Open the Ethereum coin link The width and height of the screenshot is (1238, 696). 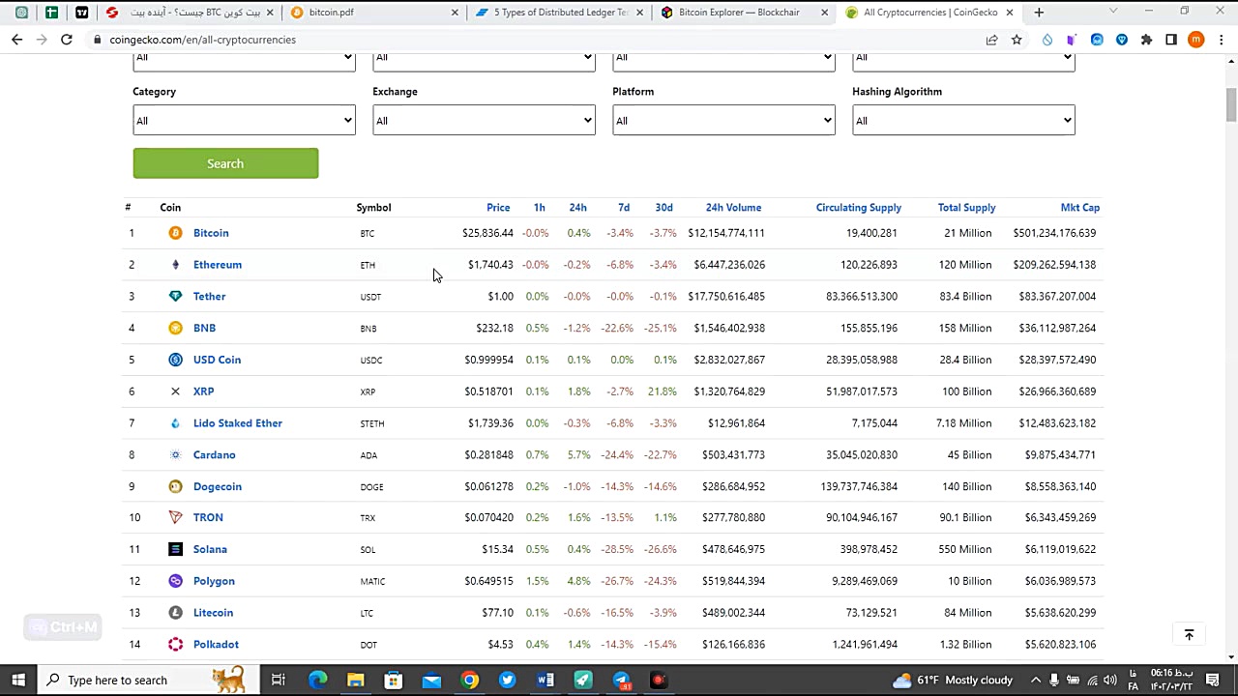click(218, 265)
